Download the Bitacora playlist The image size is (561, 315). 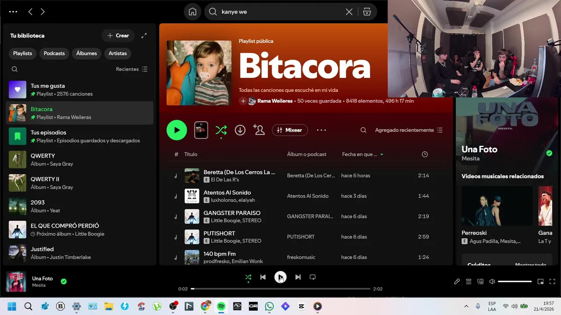point(240,130)
